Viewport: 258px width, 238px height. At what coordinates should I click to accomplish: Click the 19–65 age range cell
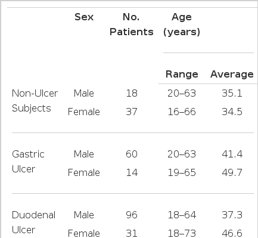coord(182,172)
